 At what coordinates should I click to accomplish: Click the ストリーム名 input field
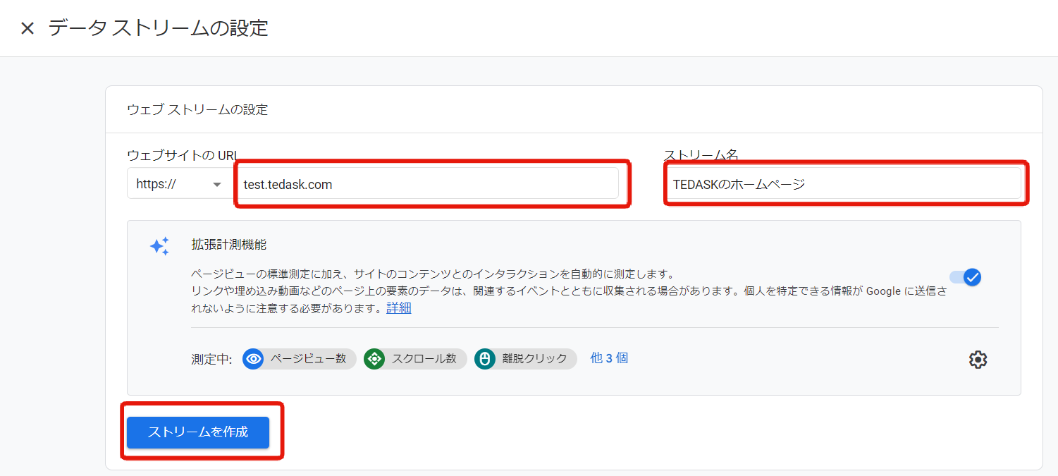843,185
